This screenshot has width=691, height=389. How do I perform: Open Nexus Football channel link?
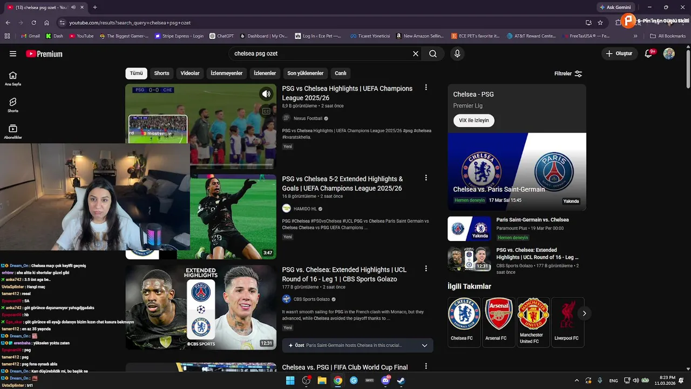(x=308, y=118)
